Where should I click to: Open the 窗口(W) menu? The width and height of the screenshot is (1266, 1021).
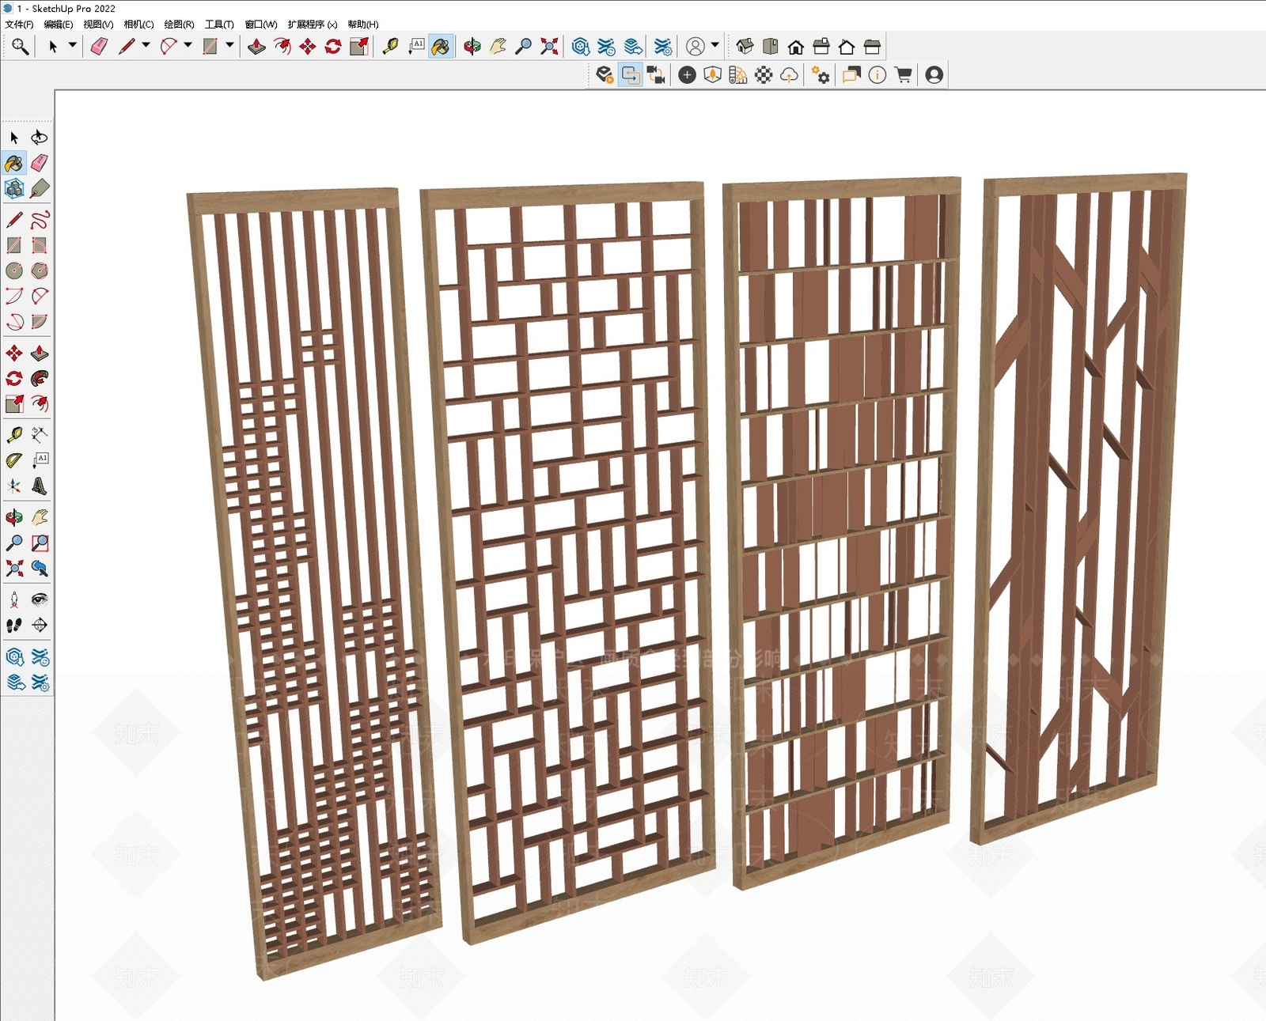point(261,25)
